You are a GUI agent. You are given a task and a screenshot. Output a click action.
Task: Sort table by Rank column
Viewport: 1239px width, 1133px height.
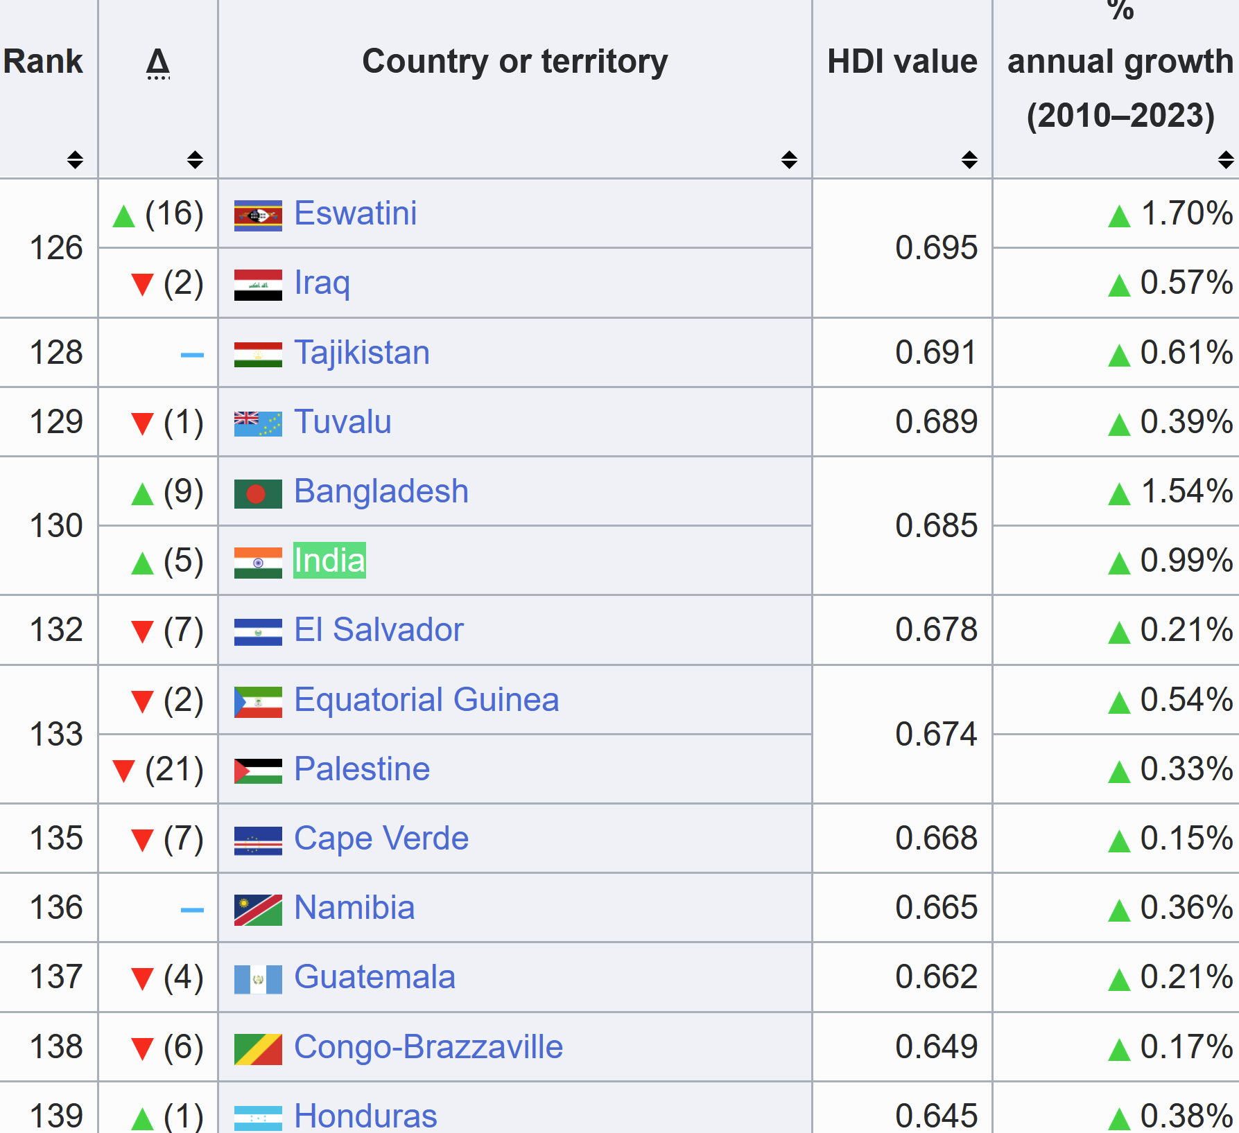coord(75,160)
